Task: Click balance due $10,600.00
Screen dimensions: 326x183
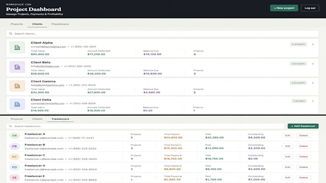Action: click(x=152, y=74)
